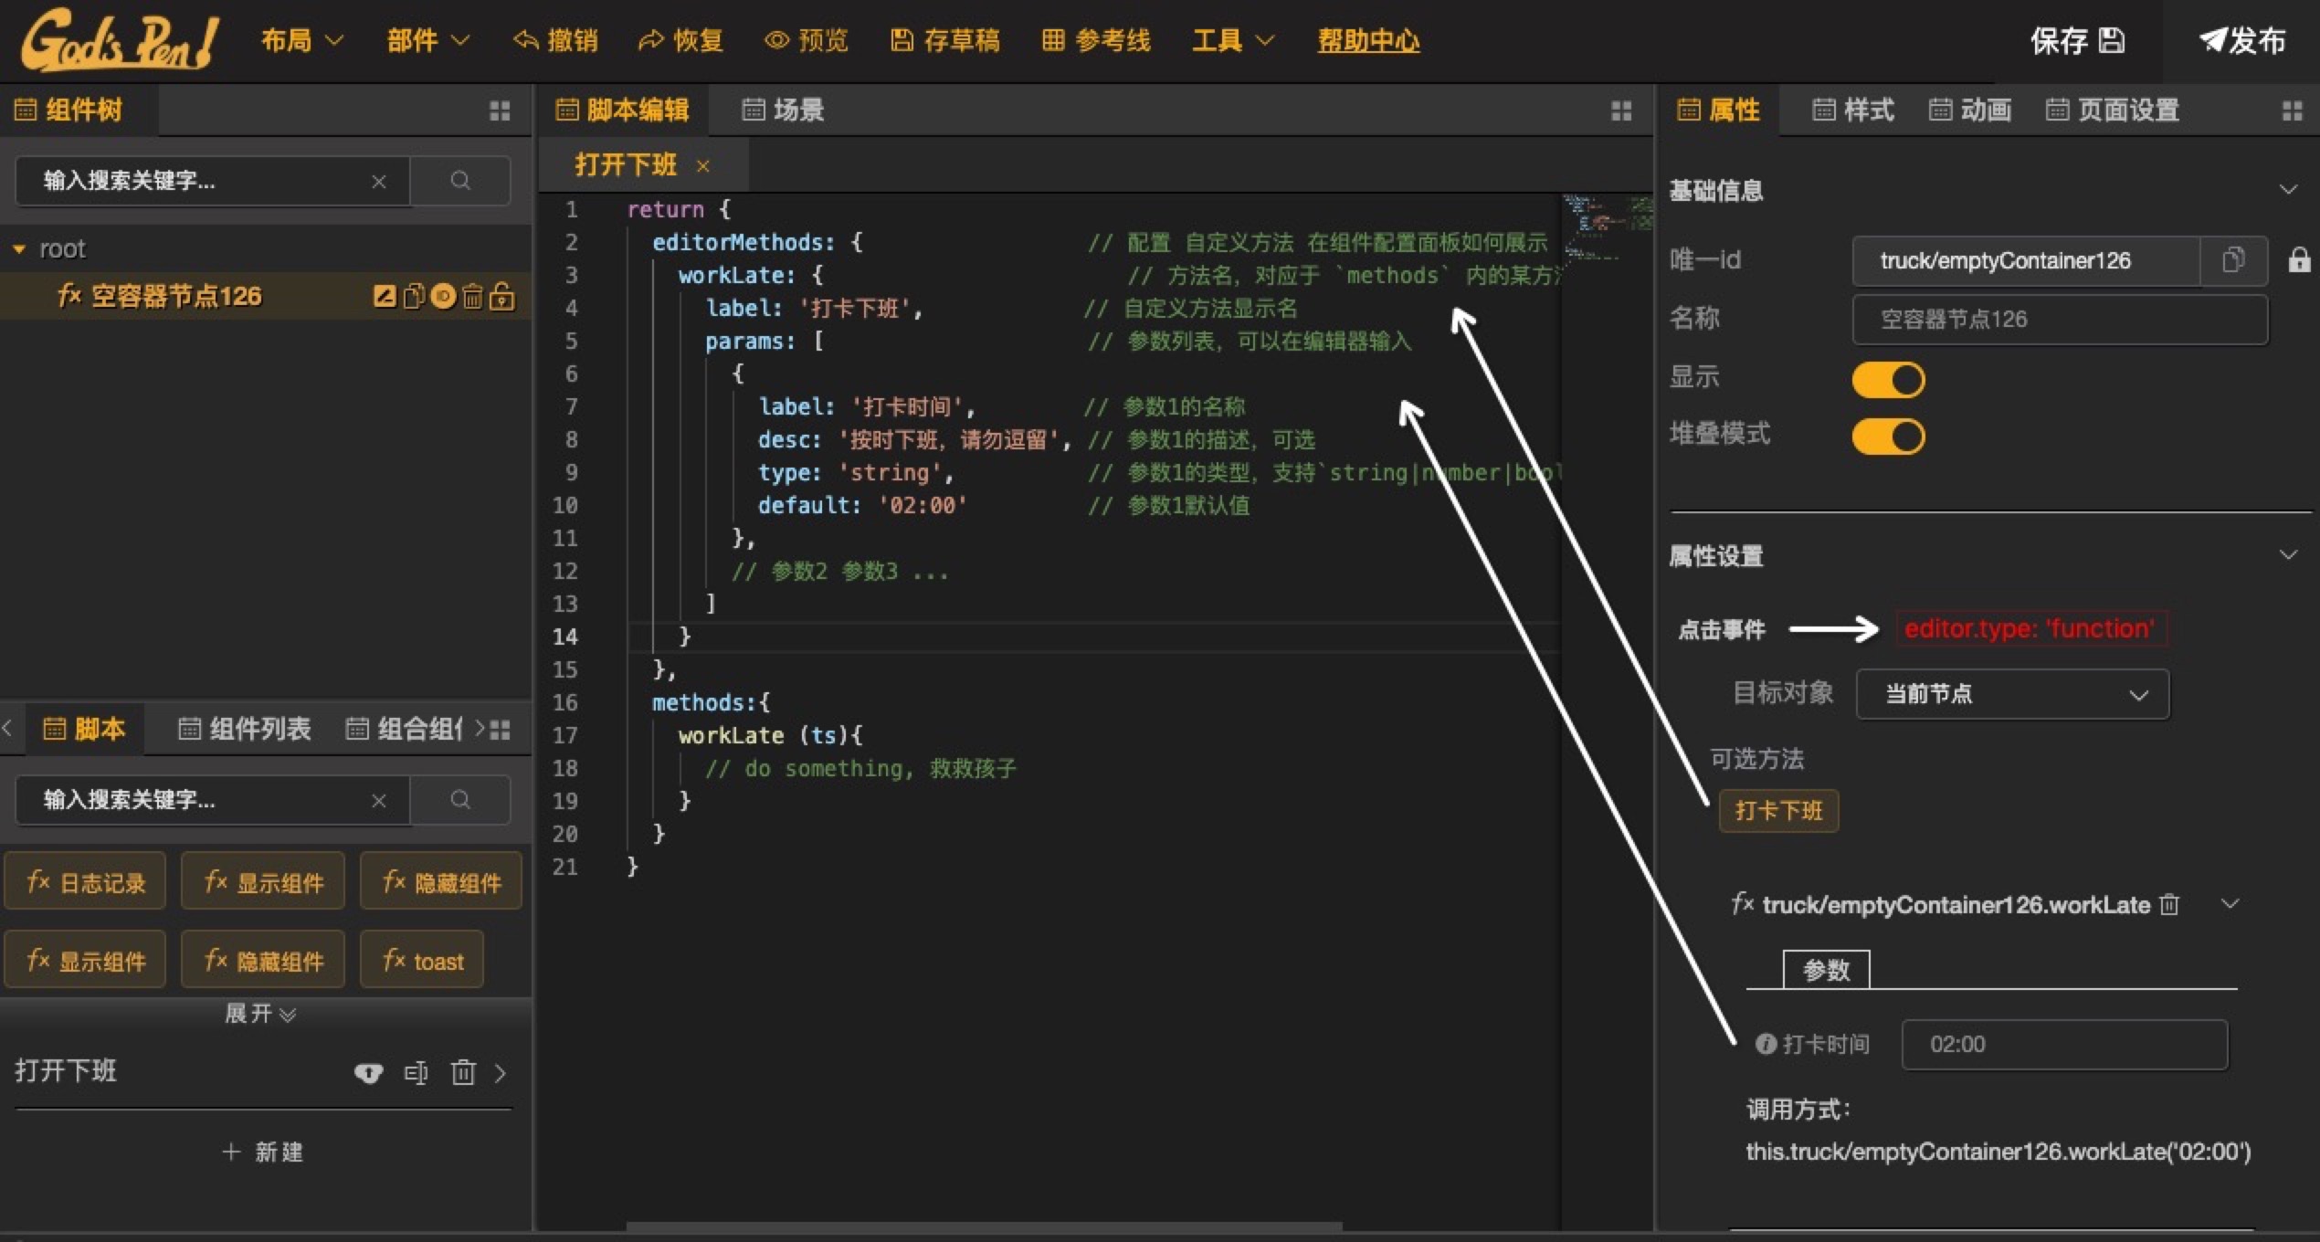This screenshot has height=1242, width=2320.
Task: Disable the 显示 toggle switch
Action: [1888, 378]
